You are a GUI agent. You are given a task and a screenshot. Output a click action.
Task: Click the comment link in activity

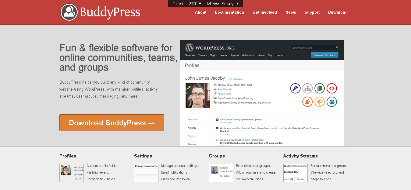pyautogui.click(x=233, y=128)
